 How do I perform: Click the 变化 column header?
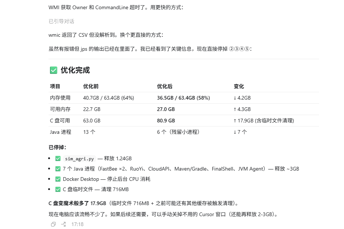pos(239,86)
